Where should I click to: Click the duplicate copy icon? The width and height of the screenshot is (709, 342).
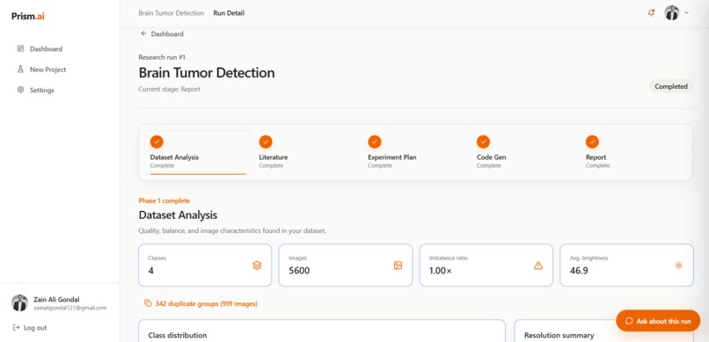click(148, 303)
